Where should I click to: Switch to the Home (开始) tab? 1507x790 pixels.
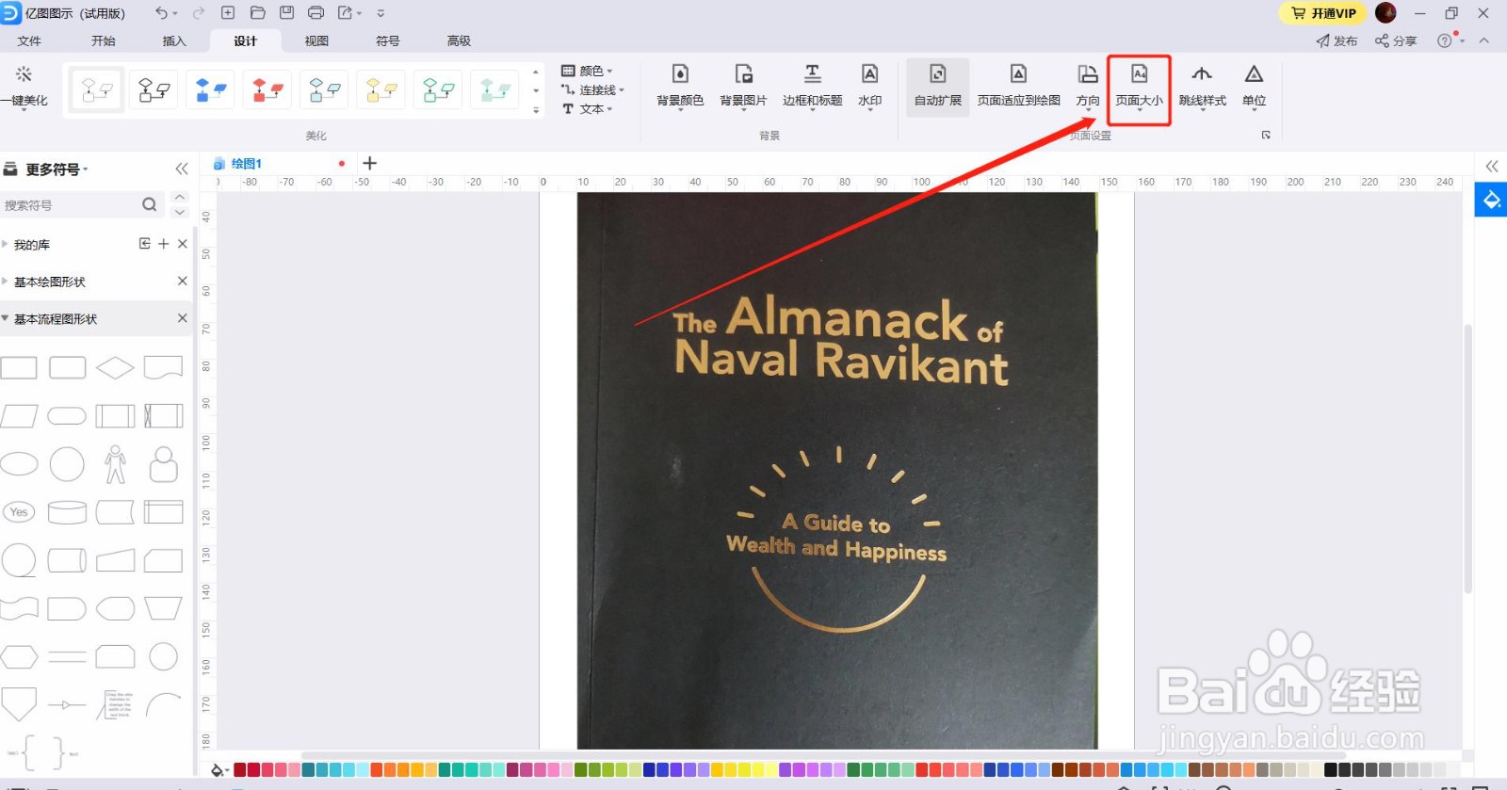[x=104, y=40]
